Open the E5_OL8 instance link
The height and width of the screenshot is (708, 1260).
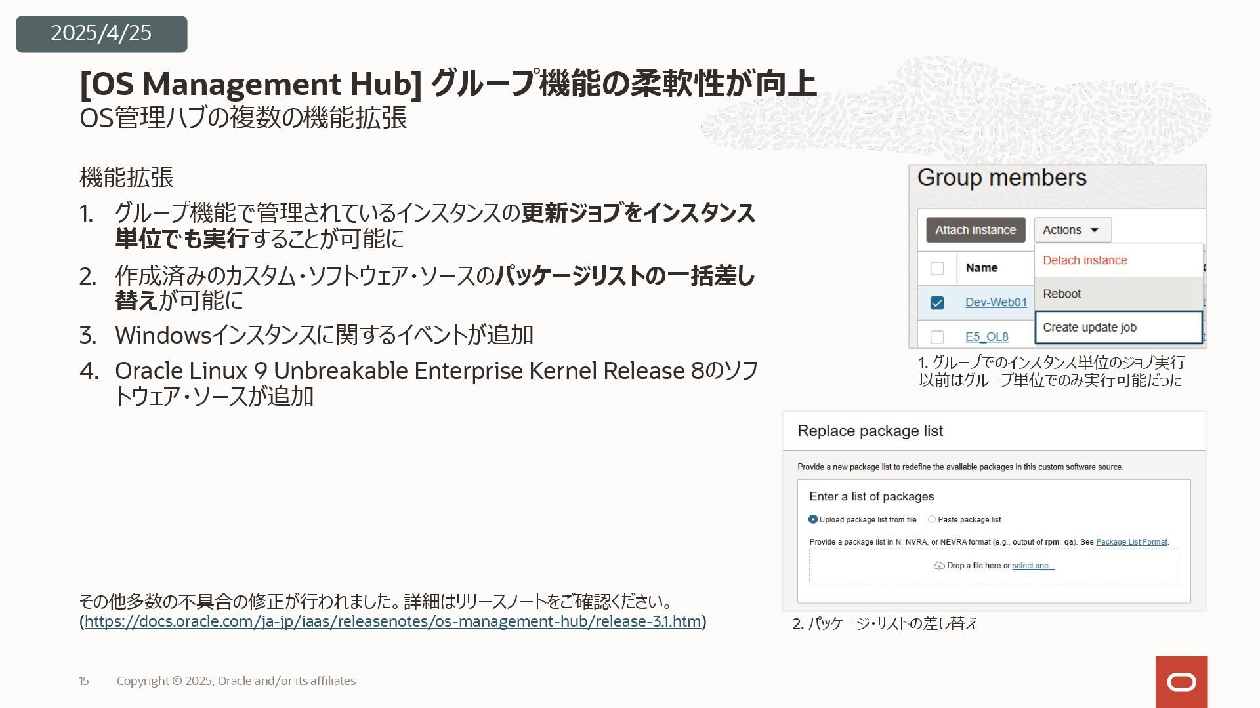[x=986, y=336]
